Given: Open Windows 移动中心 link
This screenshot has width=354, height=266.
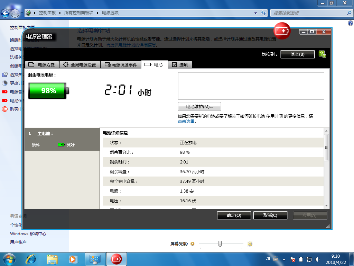Looking at the screenshot, I should pyautogui.click(x=28, y=234).
